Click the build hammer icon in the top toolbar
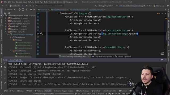170x95 pixels. coord(96,6)
